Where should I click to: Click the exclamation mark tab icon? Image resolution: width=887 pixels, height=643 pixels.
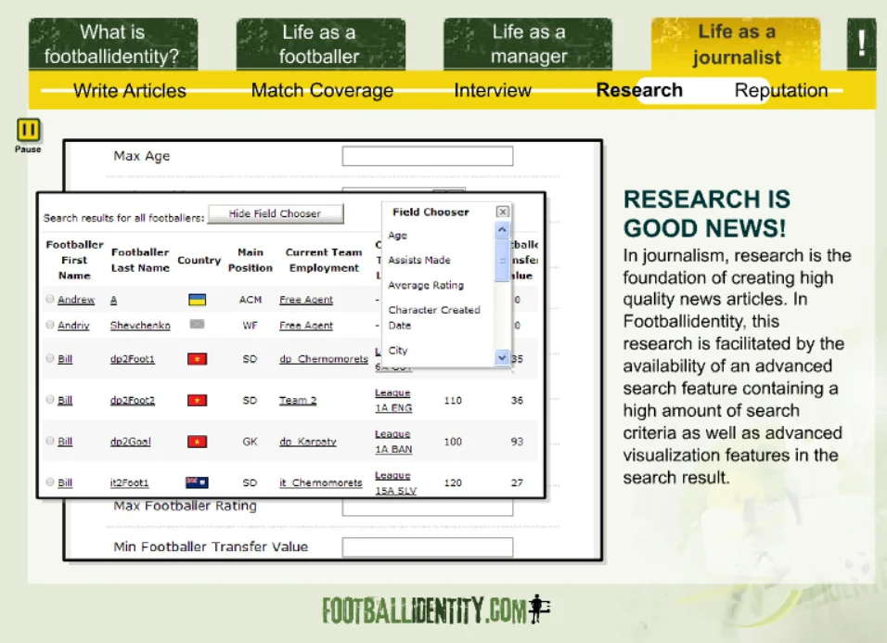pos(861,45)
